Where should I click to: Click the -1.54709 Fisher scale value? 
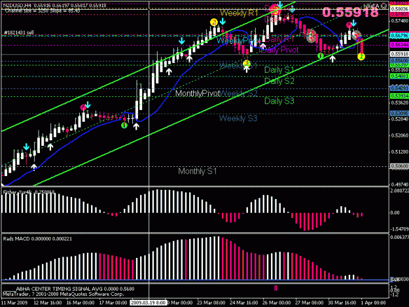399,229
